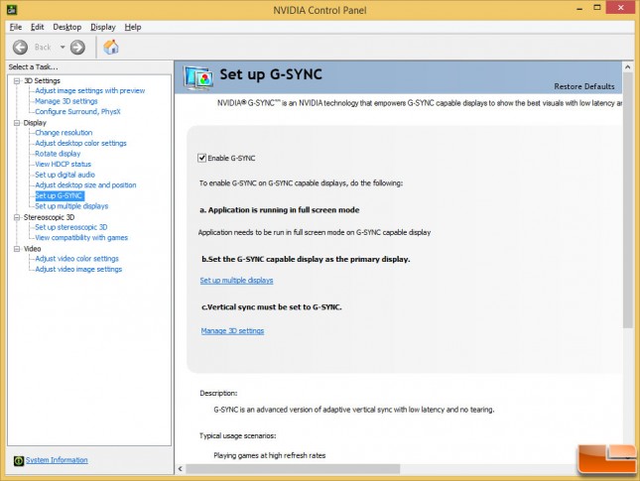Screen dimensions: 640x481
Task: Click the Set up G-SYNC monitor icon
Action: click(x=198, y=77)
